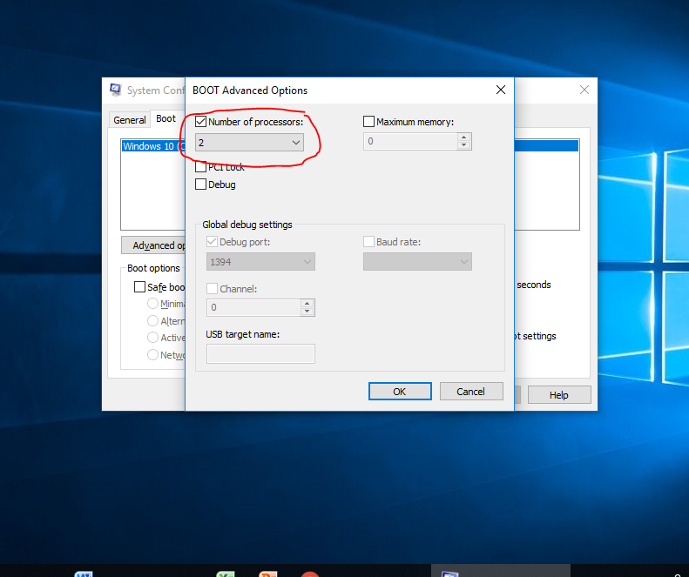
Task: Open the number of processors dropdown showing 2
Action: click(249, 142)
